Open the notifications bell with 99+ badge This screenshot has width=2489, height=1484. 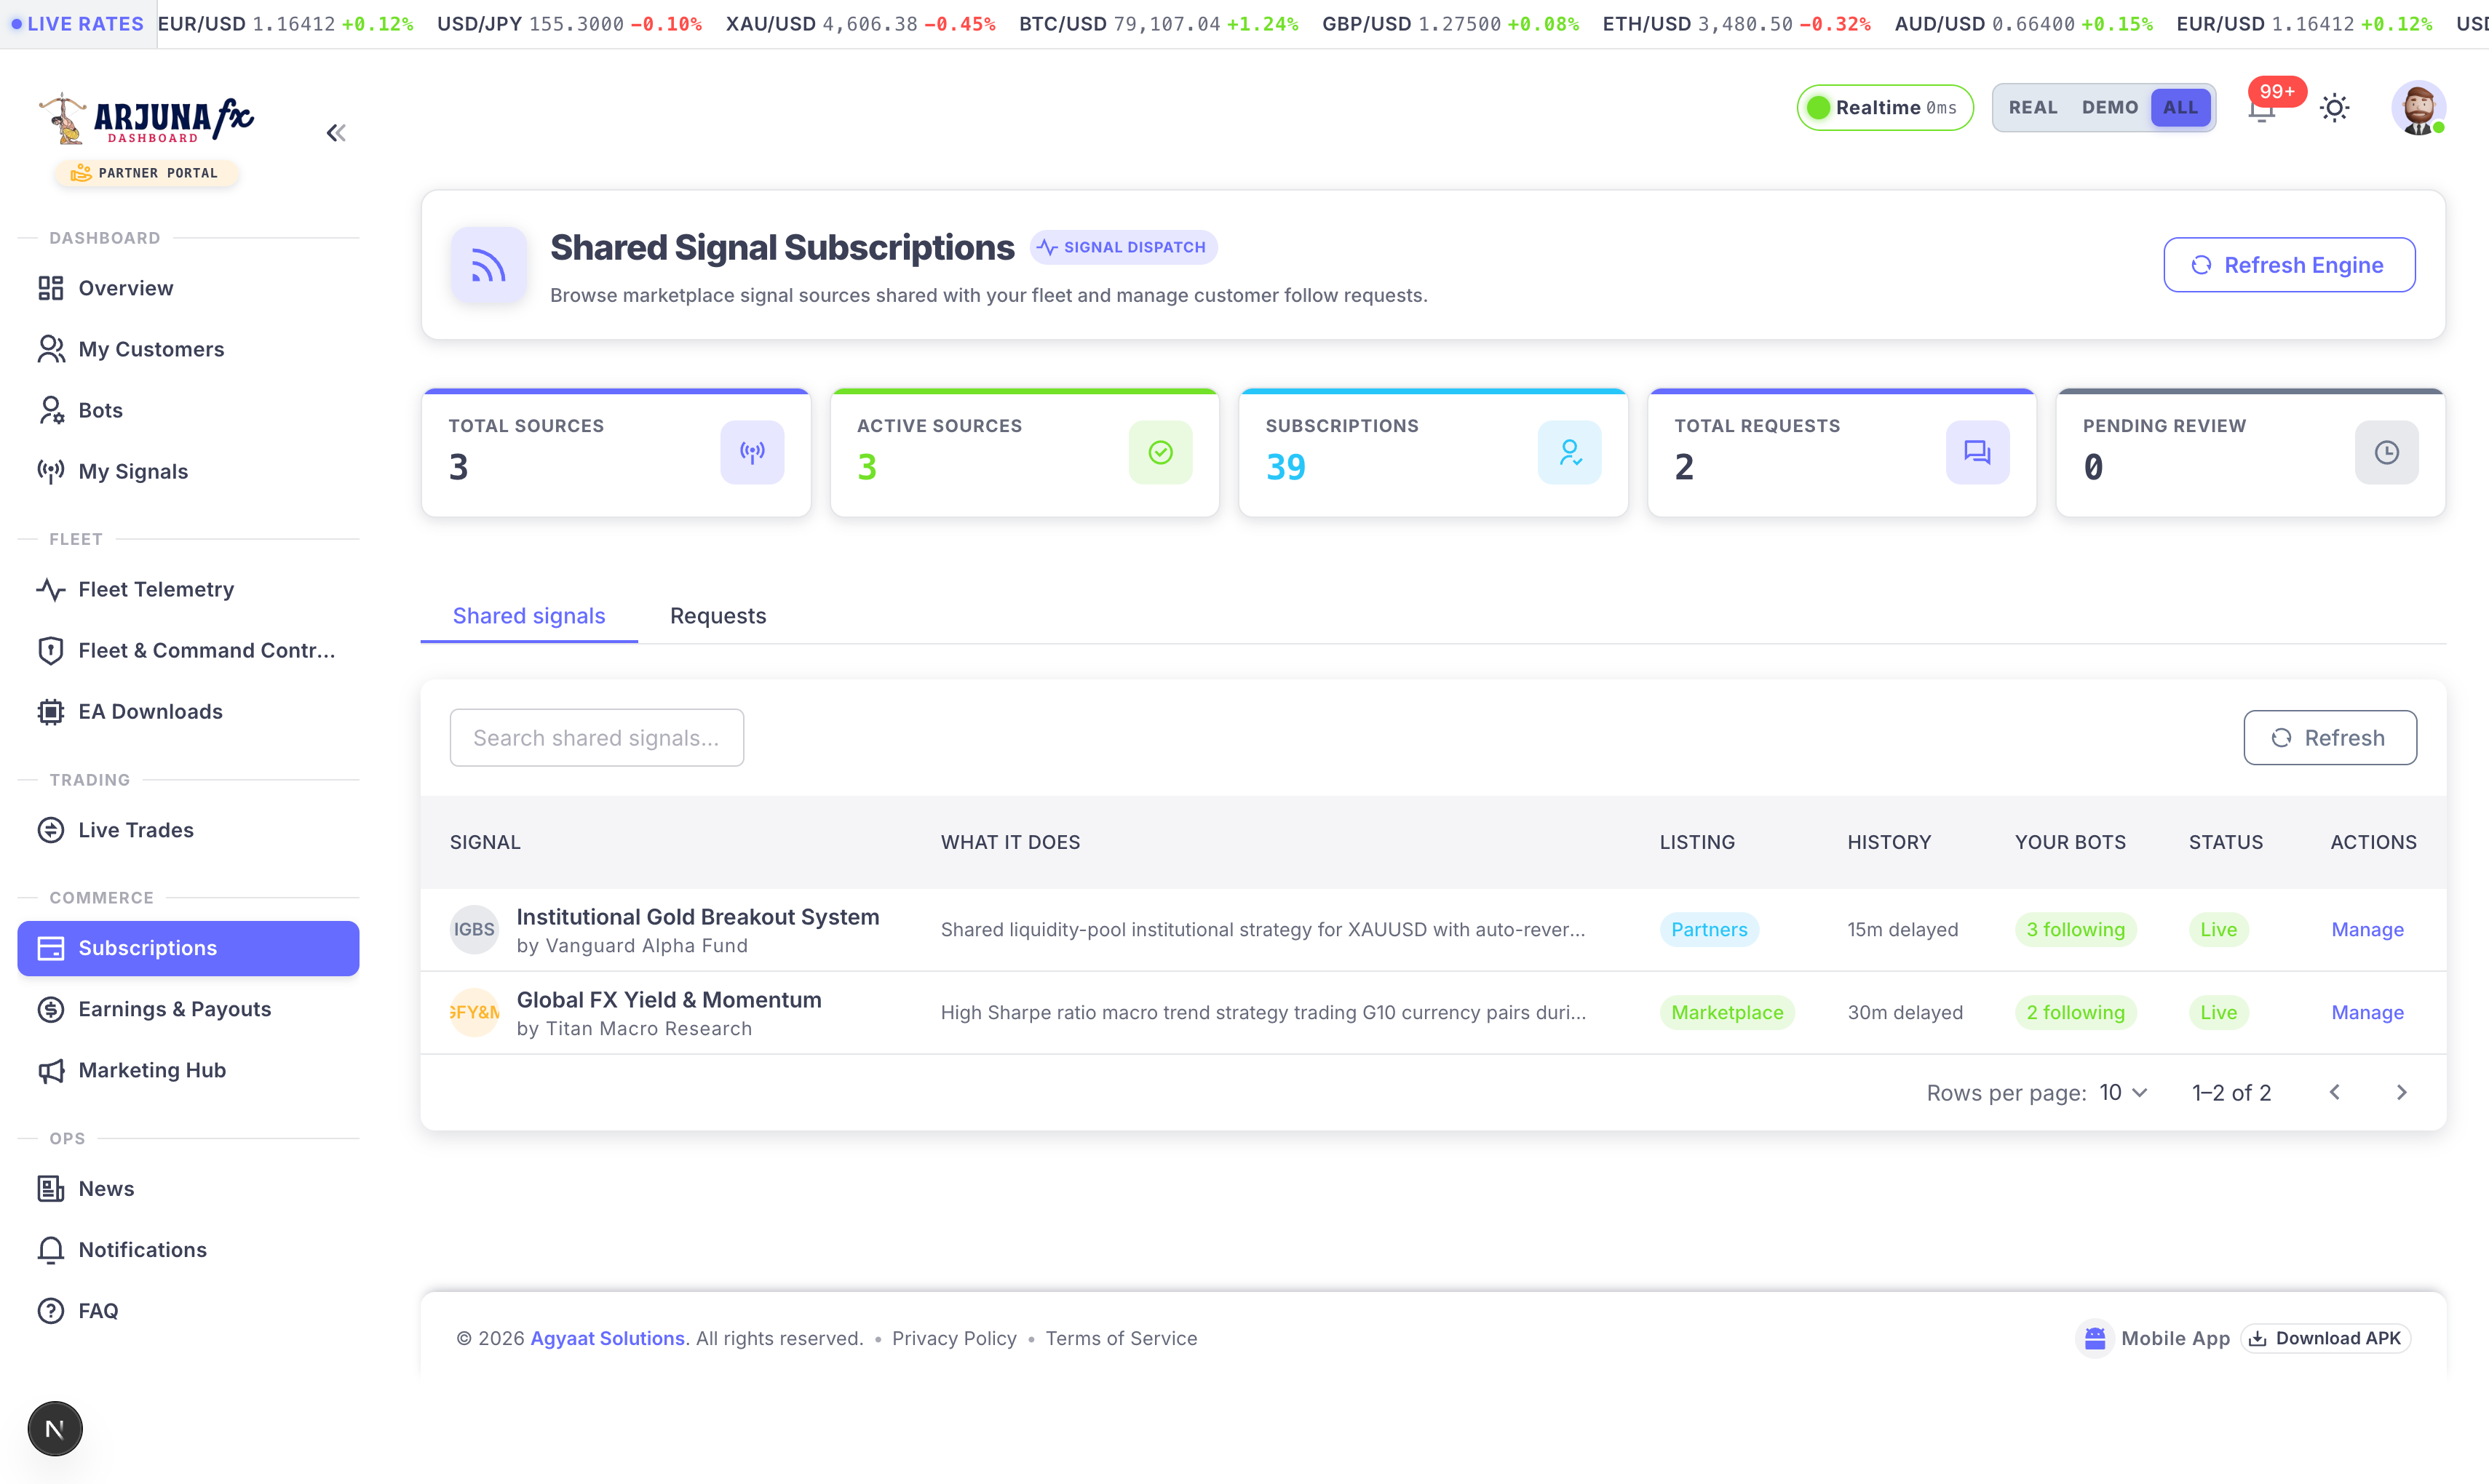(2262, 109)
